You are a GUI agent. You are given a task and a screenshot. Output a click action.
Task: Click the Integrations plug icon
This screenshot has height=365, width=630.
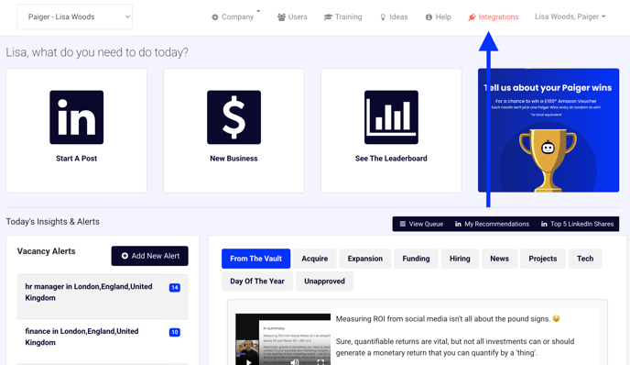point(472,17)
